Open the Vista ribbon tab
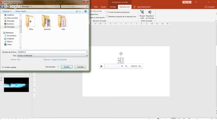Screen dimensions: 217x122 pos(96,7)
